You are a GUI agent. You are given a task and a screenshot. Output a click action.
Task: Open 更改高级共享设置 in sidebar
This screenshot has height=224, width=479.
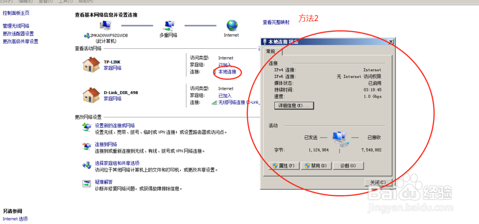(21, 42)
